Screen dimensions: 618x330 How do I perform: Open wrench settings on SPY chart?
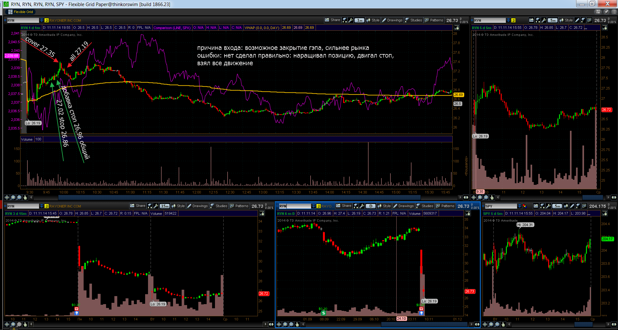(x=548, y=206)
